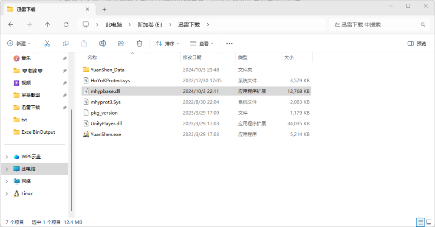Viewport: 435px width, 227px height.
Task: Expand the WPS云盘 tree node
Action: pyautogui.click(x=7, y=157)
